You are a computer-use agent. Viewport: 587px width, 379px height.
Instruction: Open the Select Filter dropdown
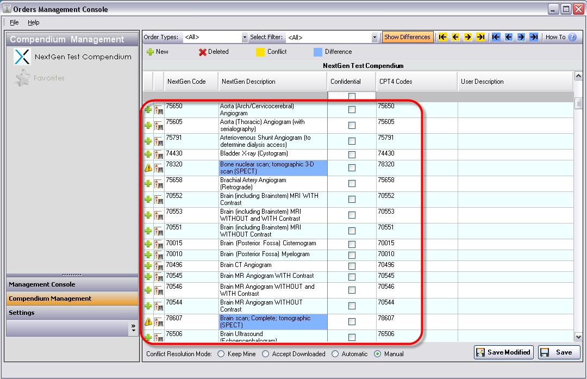(x=374, y=37)
